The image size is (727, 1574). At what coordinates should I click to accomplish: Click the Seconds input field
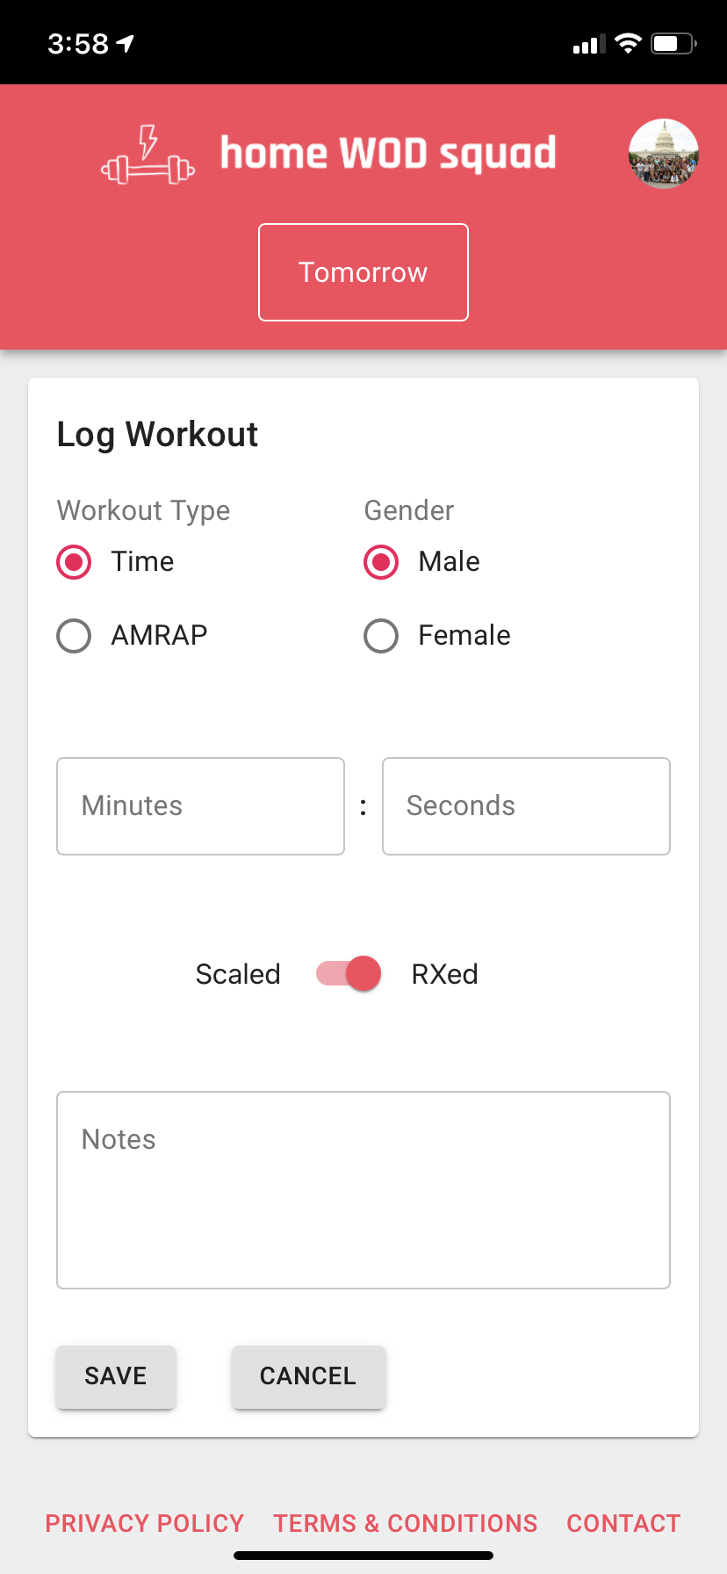[x=526, y=805]
